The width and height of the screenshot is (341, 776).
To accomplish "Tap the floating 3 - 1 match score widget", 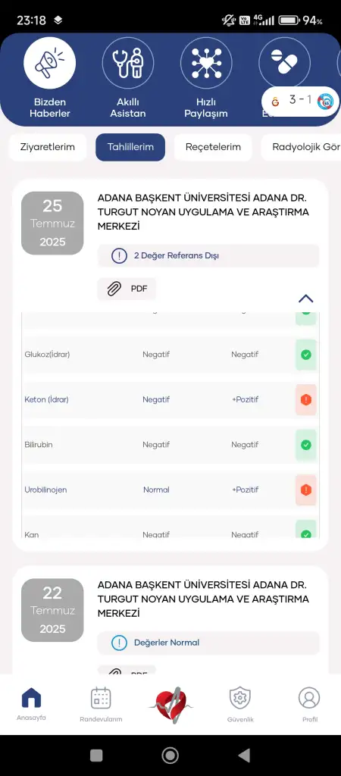I will [x=301, y=101].
